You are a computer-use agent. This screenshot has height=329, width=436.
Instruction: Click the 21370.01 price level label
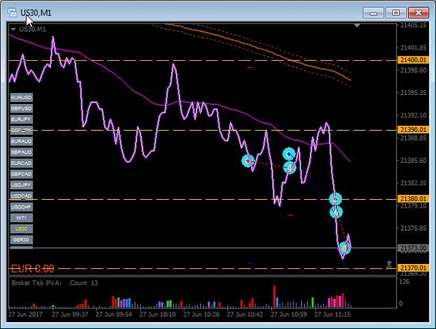point(414,268)
